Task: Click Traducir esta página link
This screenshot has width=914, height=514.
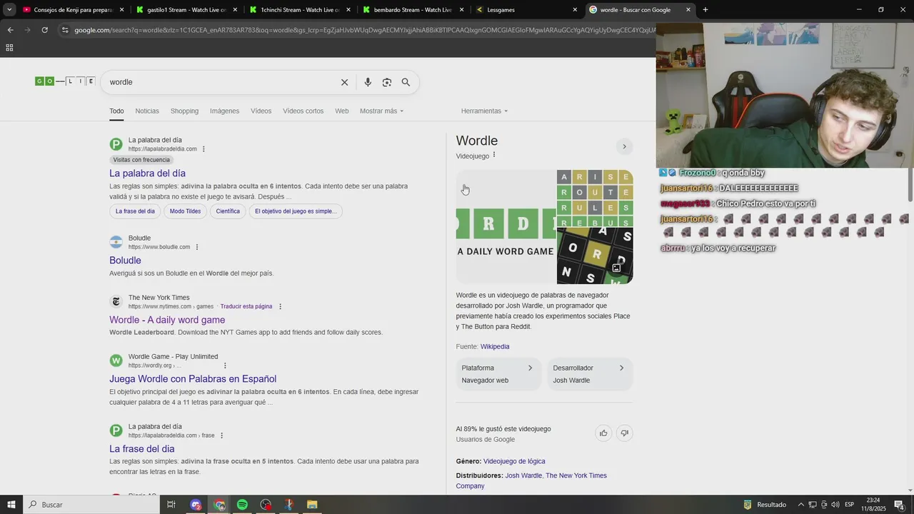Action: pyautogui.click(x=246, y=306)
